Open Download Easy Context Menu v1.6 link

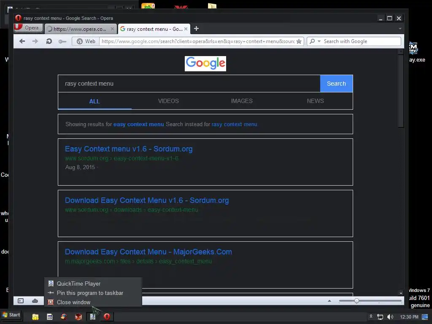click(x=147, y=200)
